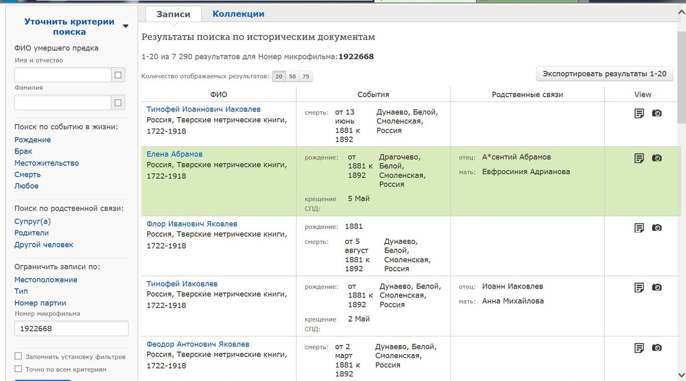Open record Феодор Антонович Яковлев

[x=198, y=344]
